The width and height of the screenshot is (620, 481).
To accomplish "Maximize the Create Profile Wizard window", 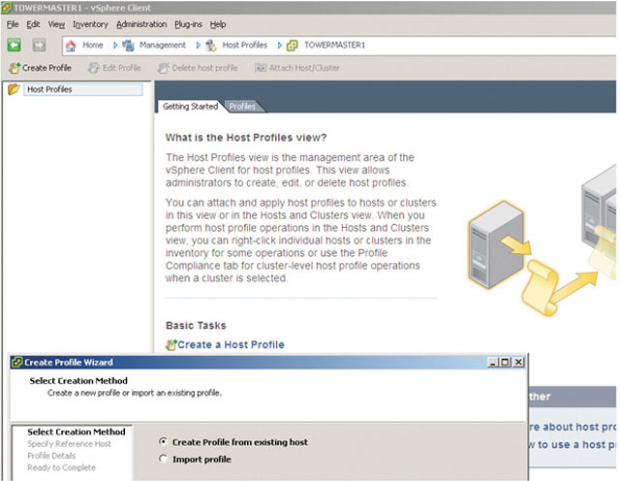I will (x=506, y=363).
